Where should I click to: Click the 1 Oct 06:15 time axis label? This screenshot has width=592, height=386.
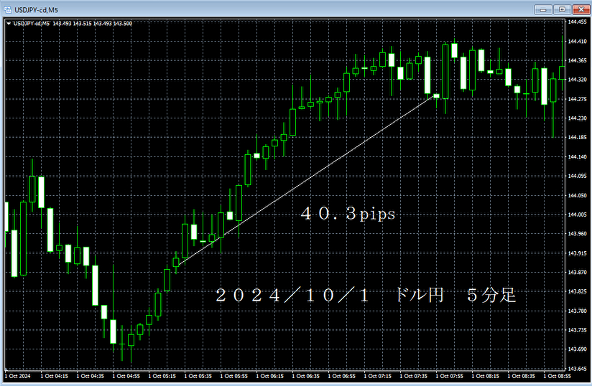point(269,376)
